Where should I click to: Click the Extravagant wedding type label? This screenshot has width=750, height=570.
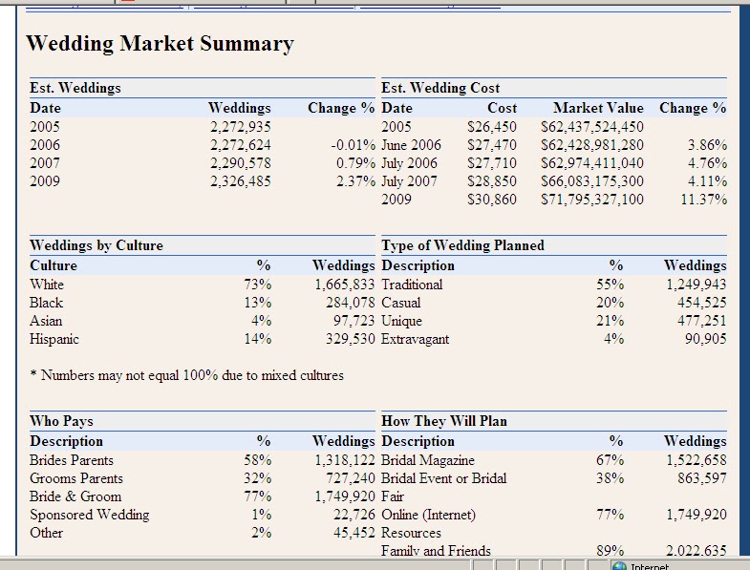click(x=415, y=339)
